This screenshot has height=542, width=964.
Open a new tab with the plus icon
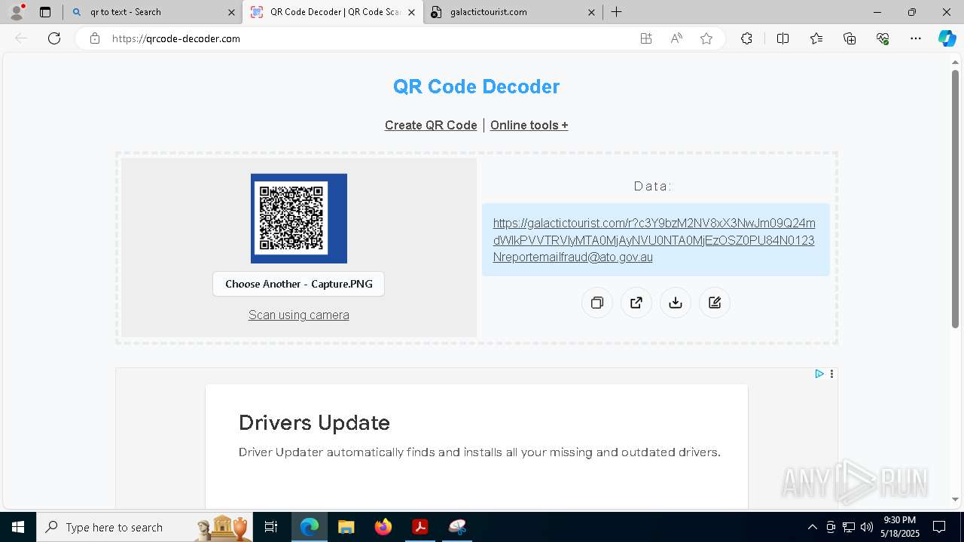[616, 12]
